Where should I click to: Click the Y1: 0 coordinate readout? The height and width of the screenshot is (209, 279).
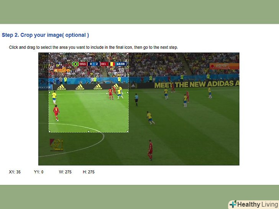(x=39, y=172)
